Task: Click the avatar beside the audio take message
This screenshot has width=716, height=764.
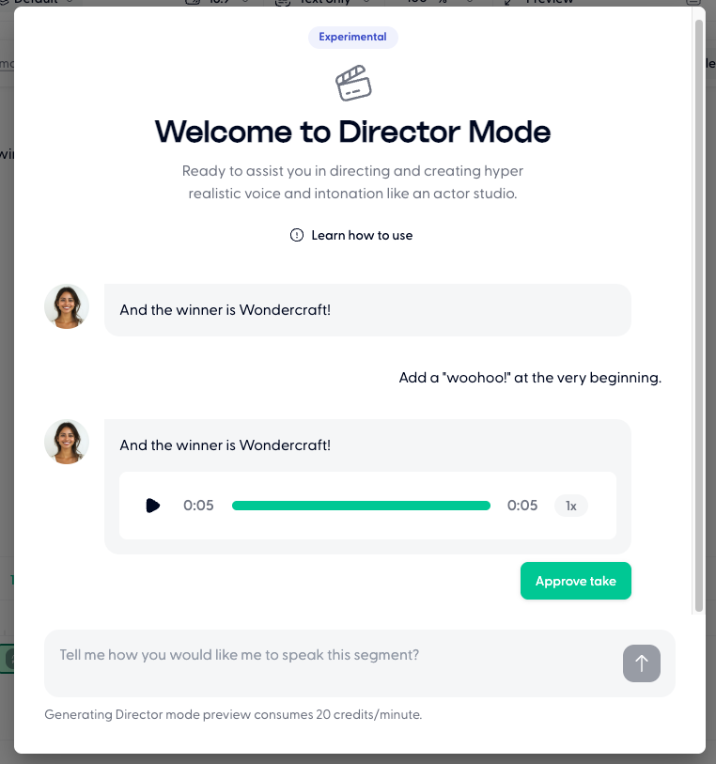Action: pos(67,442)
